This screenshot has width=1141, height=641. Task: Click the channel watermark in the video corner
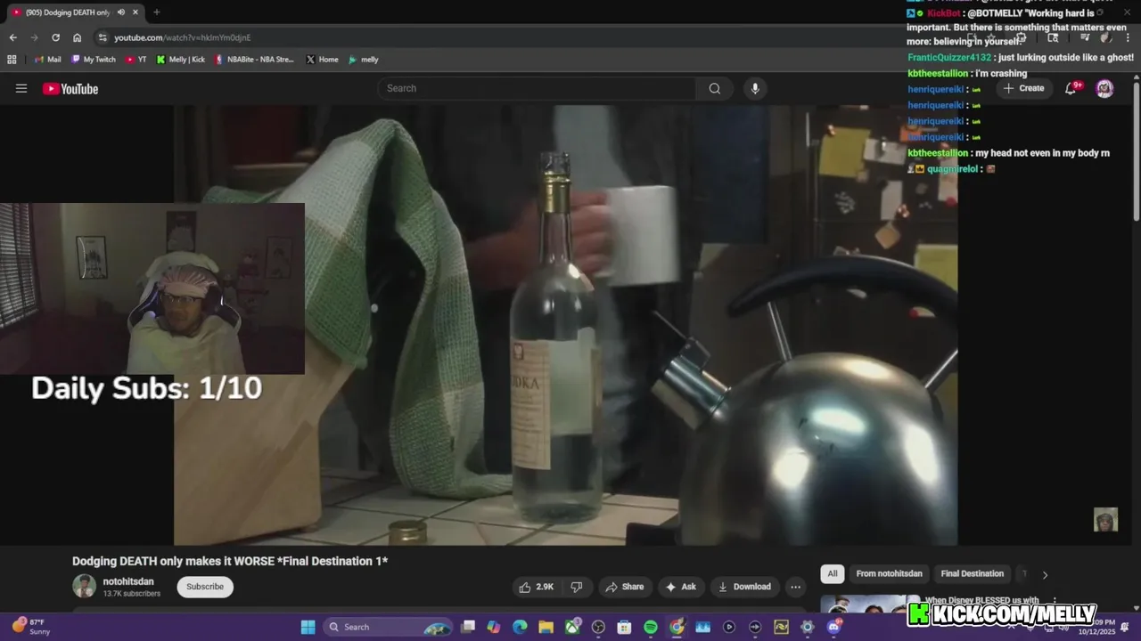point(1105,520)
